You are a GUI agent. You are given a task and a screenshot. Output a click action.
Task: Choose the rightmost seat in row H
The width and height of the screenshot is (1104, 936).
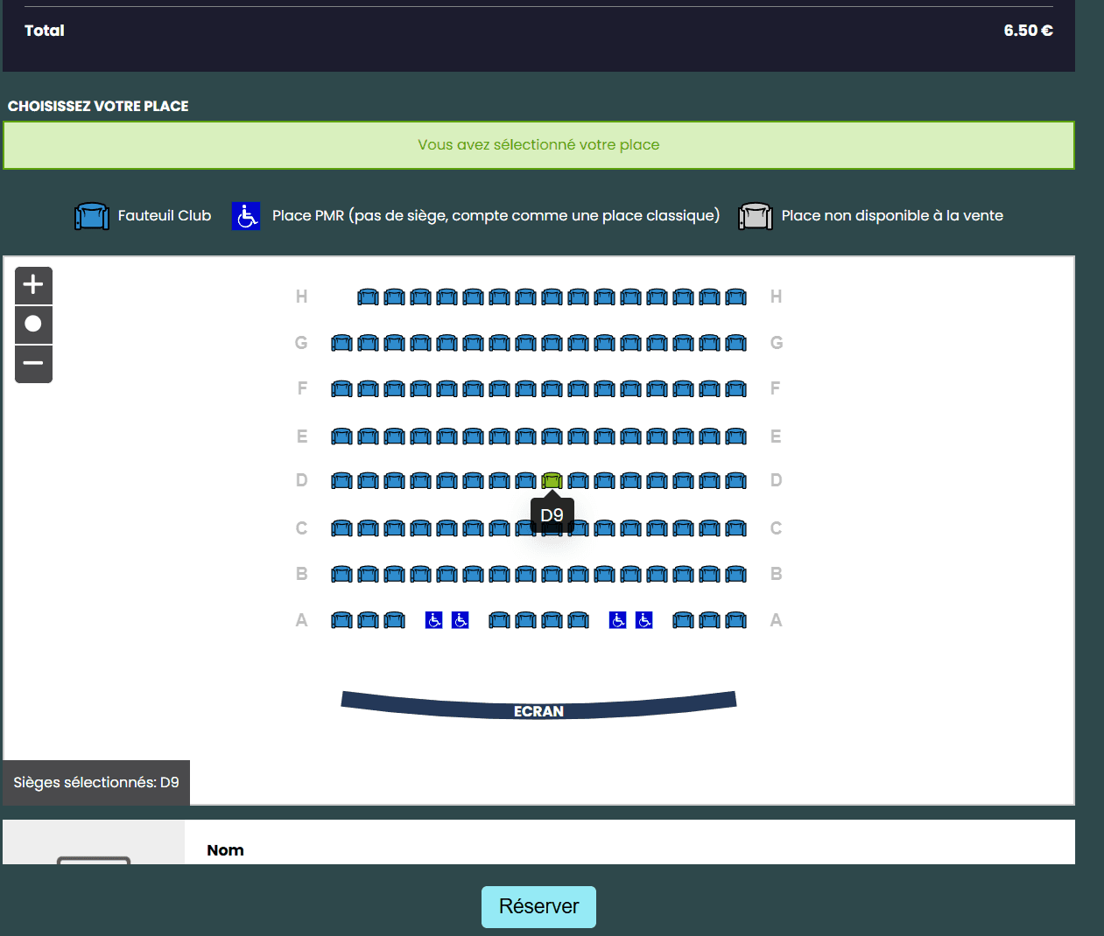tap(735, 297)
